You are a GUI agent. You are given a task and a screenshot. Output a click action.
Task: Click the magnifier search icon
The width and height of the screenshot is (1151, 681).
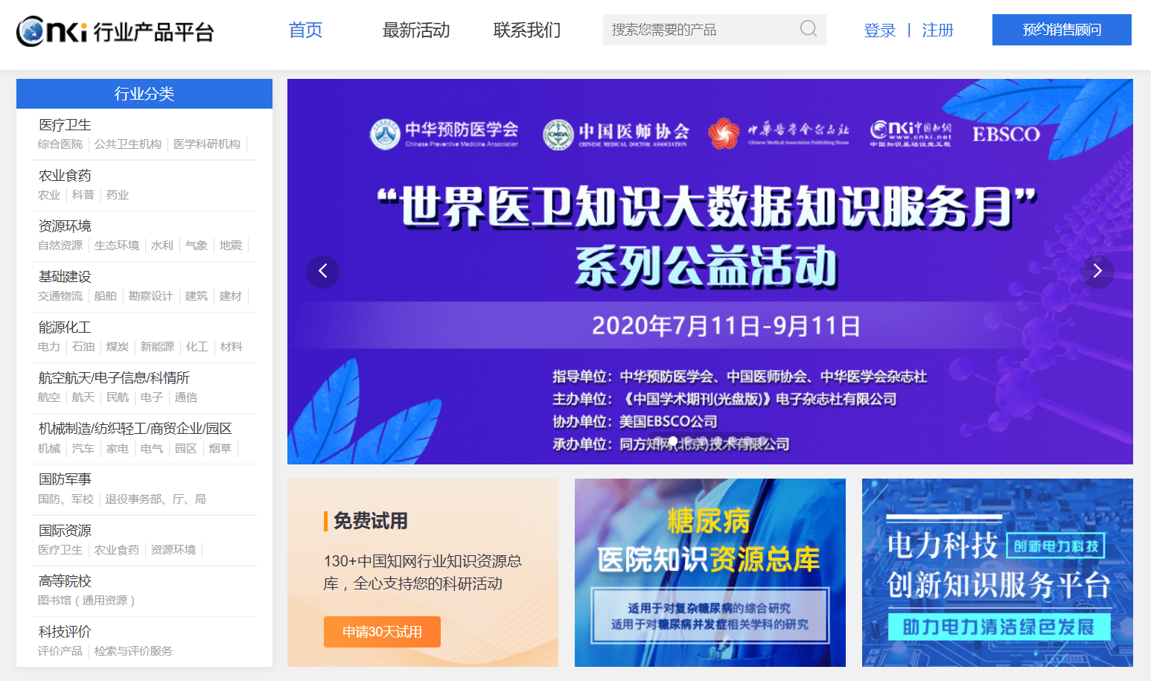pyautogui.click(x=809, y=29)
